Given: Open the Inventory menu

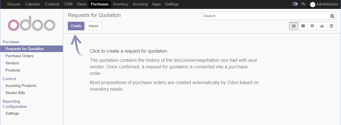Looking at the screenshot, I should point(121,4).
